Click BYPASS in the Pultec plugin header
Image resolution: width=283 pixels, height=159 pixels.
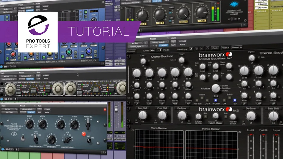pos(47,109)
